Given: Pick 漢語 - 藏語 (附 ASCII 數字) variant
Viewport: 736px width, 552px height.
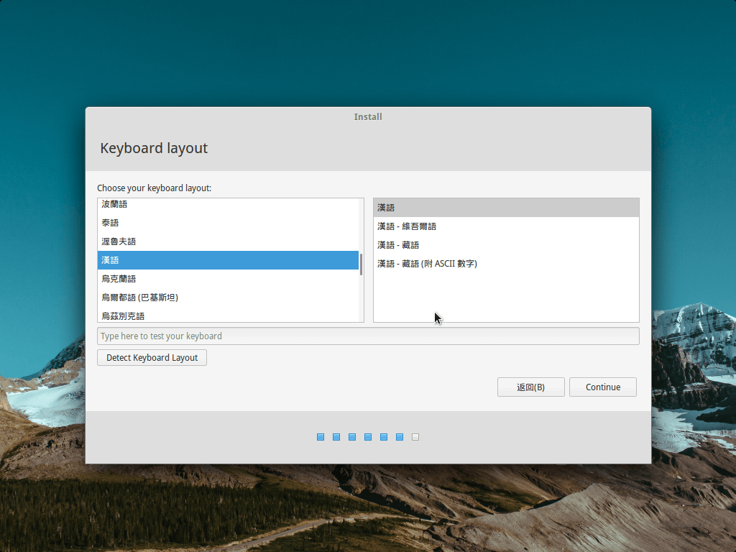Looking at the screenshot, I should 427,264.
